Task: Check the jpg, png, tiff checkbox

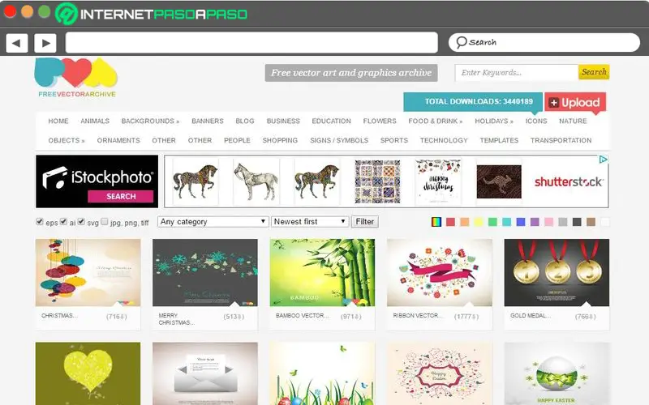Action: pyautogui.click(x=105, y=221)
